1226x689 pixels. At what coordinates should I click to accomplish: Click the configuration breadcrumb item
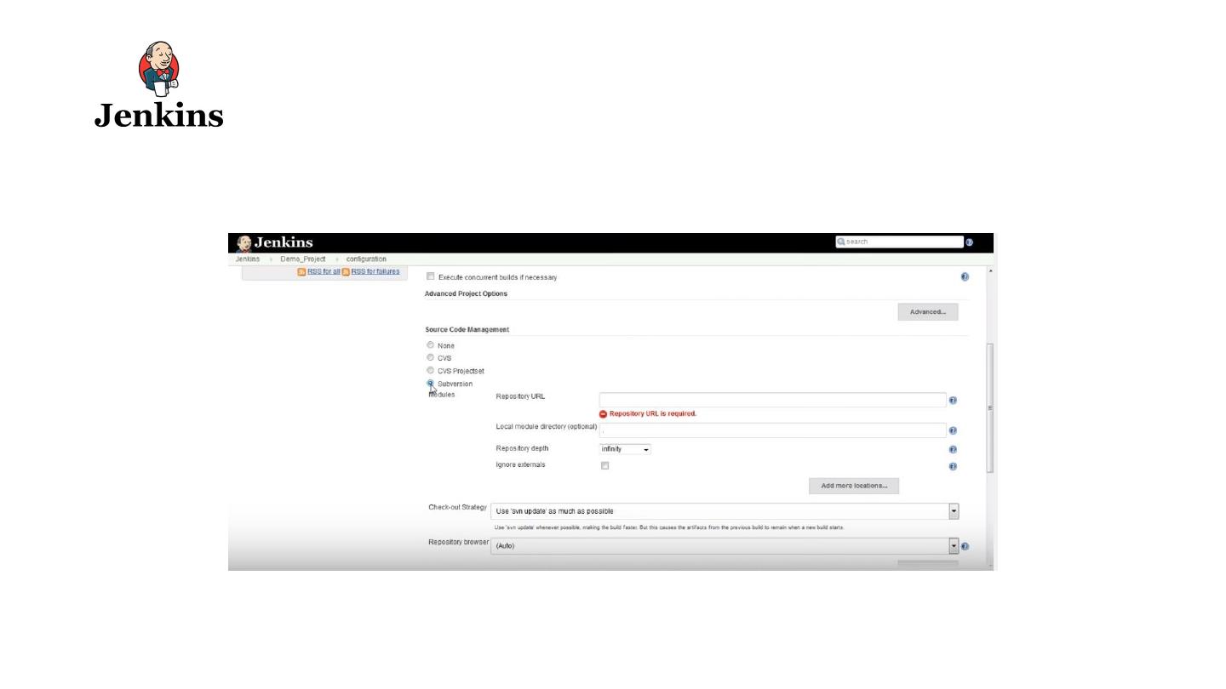click(366, 259)
